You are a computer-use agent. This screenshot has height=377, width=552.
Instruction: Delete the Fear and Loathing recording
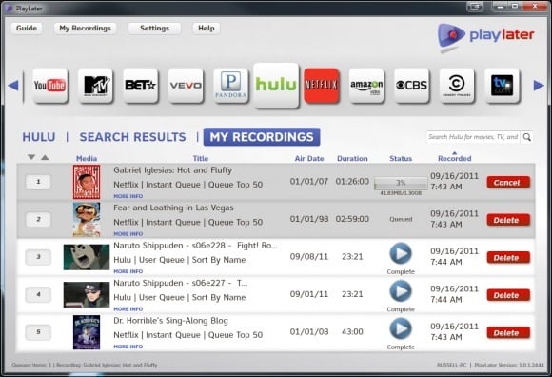508,220
